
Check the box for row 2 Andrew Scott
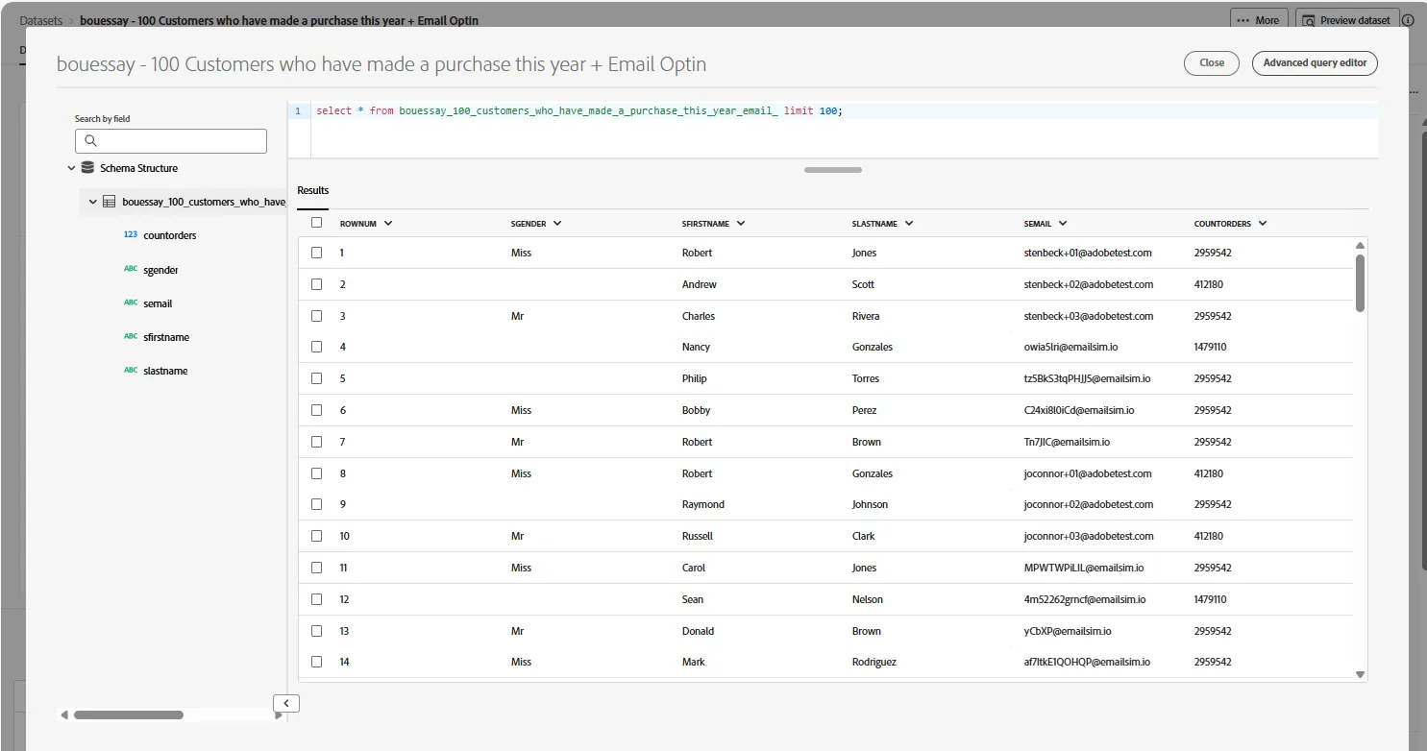316,284
